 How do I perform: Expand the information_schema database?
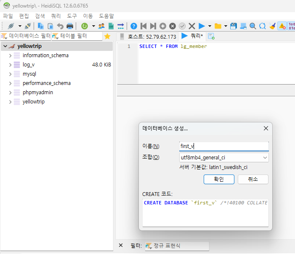(x=10, y=56)
